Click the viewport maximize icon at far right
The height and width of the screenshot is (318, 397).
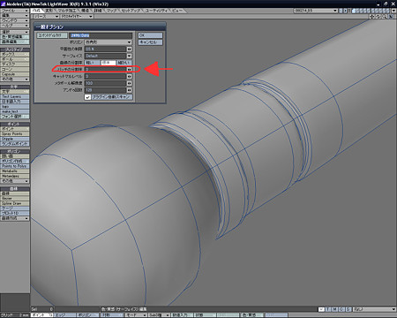coord(391,17)
